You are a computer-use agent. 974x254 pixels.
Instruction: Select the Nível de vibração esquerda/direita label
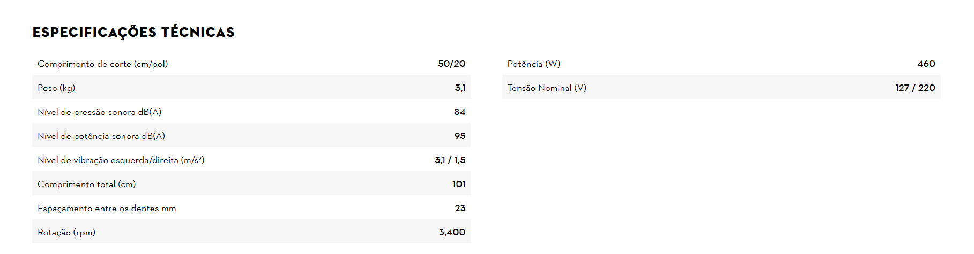click(121, 160)
